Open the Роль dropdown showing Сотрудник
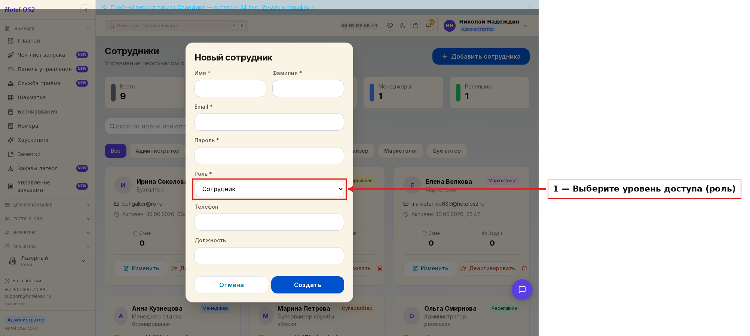 [x=269, y=189]
